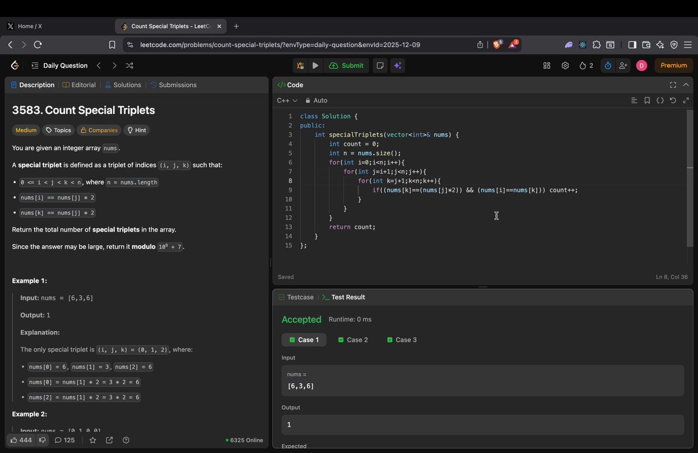Open the help question mark icon
Image resolution: width=698 pixels, height=453 pixels.
[x=126, y=440]
